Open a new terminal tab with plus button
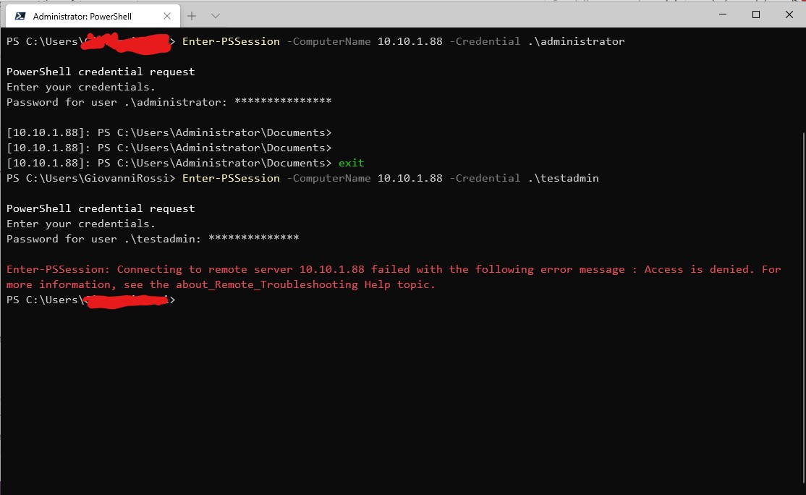The image size is (806, 495). coord(192,15)
